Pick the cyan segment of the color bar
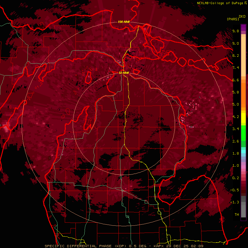248x248 pixels. [243, 152]
